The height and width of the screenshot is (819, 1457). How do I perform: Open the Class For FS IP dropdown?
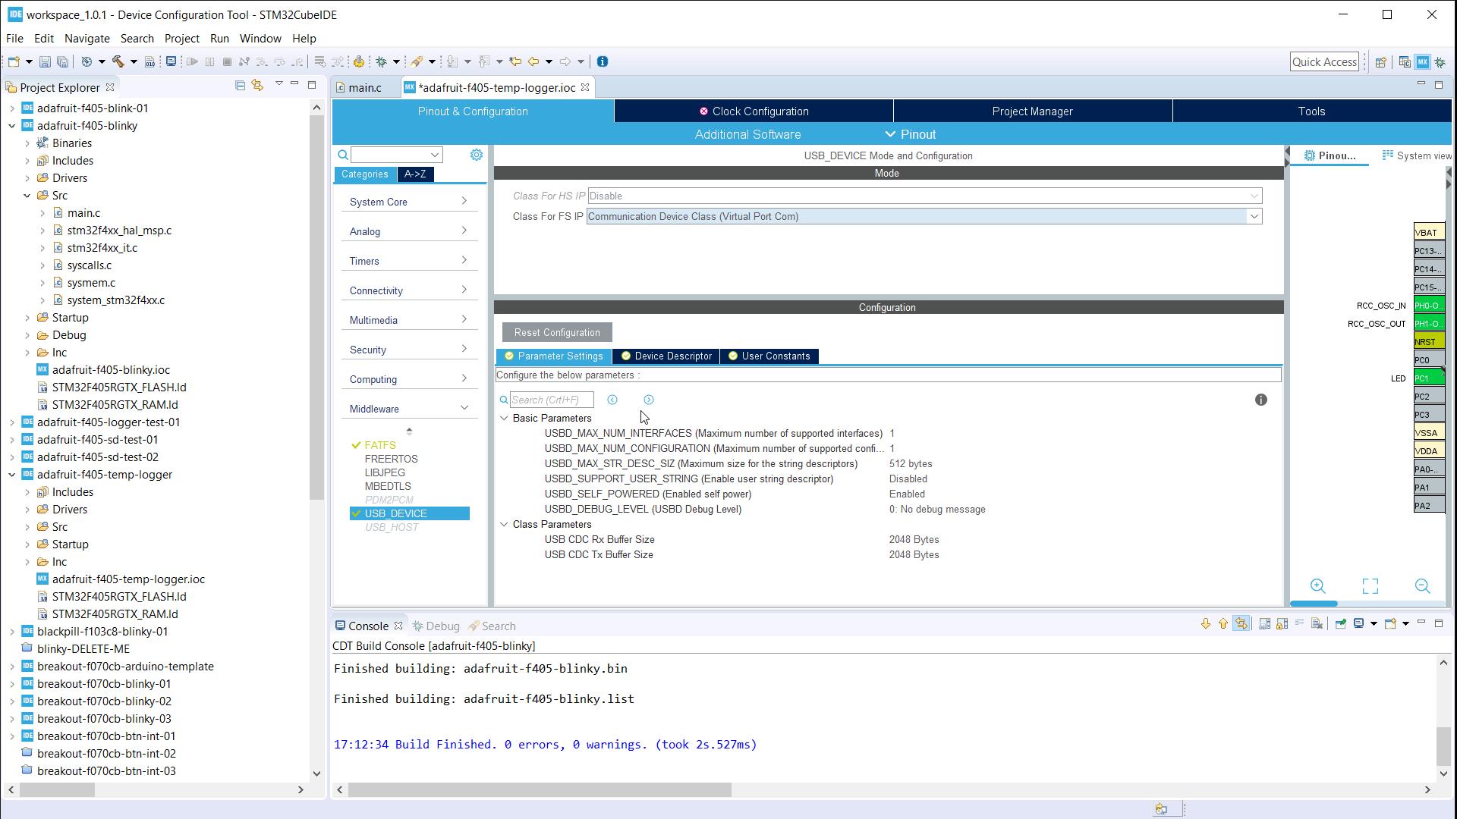[x=1254, y=216]
